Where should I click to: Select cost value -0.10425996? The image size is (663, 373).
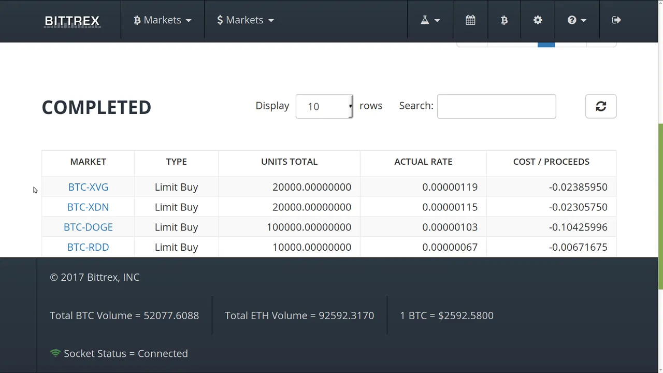(x=578, y=227)
